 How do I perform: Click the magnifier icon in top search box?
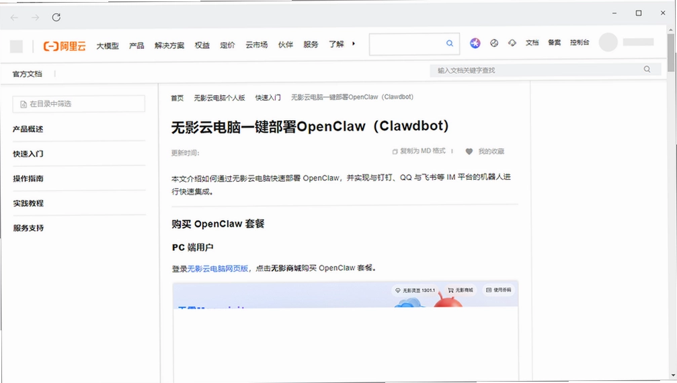pos(450,44)
